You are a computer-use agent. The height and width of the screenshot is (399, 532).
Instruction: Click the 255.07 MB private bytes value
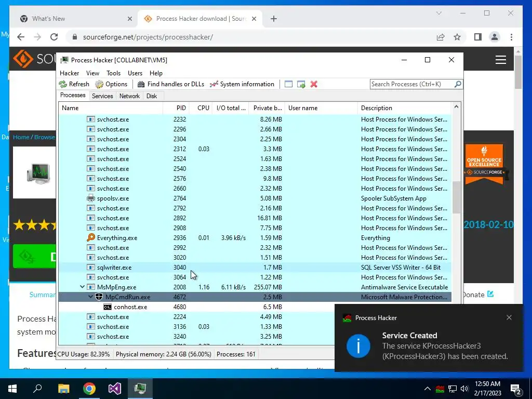pyautogui.click(x=268, y=287)
